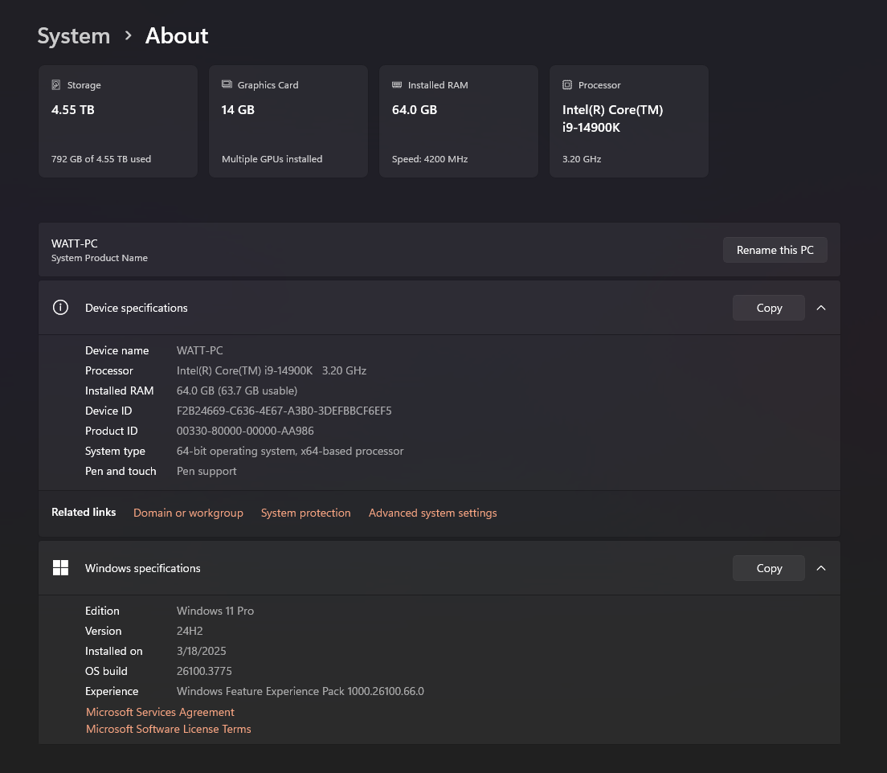
Task: Click the Processor chip icon
Action: coord(566,85)
